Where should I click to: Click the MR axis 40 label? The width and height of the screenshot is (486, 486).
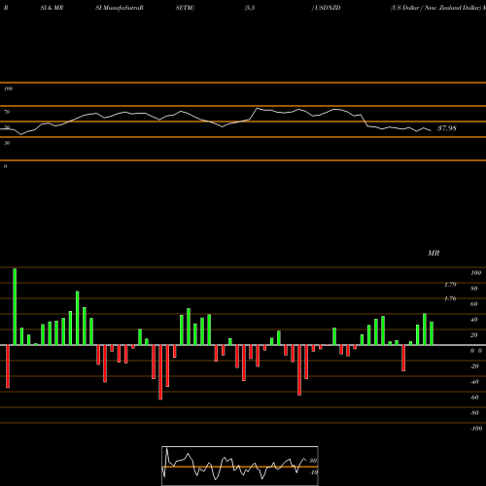coord(474,320)
